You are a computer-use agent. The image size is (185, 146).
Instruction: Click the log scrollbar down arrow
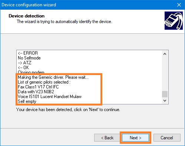(x=165, y=100)
